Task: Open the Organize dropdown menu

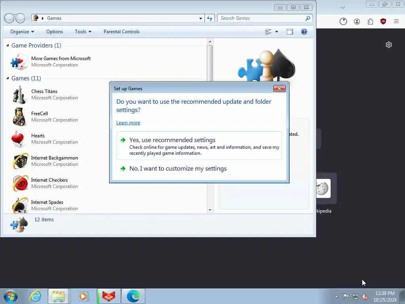Action: [x=22, y=32]
